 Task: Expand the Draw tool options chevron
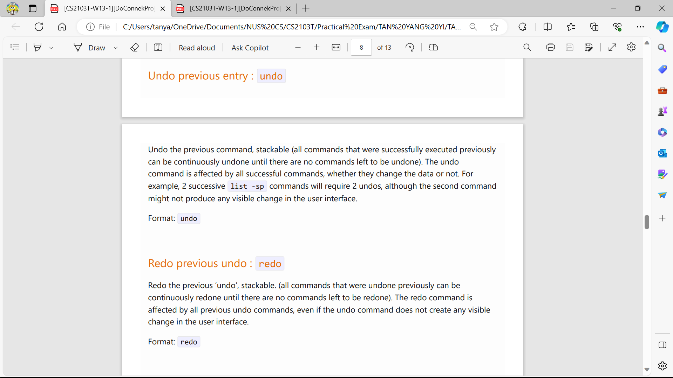(x=116, y=48)
